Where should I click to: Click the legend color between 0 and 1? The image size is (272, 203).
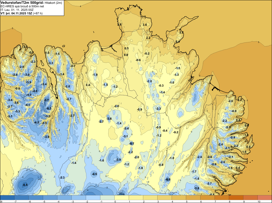click(x=121, y=198)
